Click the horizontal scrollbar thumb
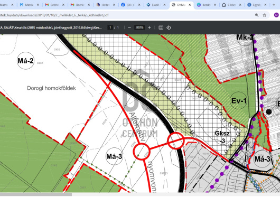Image resolution: width=280 pixels, height=206 pixels. coord(36,194)
